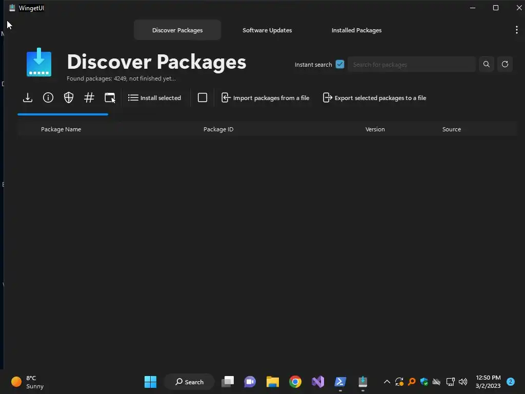Screen dimensions: 525x394
Task: Open the Windows Start menu
Action: pyautogui.click(x=150, y=382)
